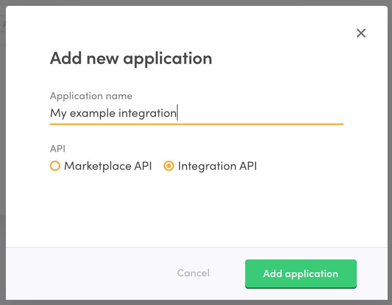Cancel the Add new application dialog
Viewport: 392px width, 305px height.
click(193, 273)
